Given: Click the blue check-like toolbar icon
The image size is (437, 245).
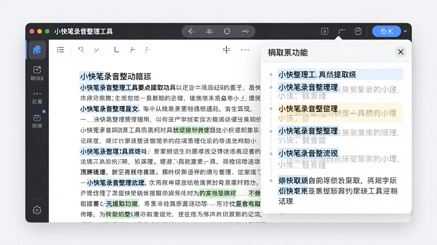Looking at the screenshot, I should point(96,50).
